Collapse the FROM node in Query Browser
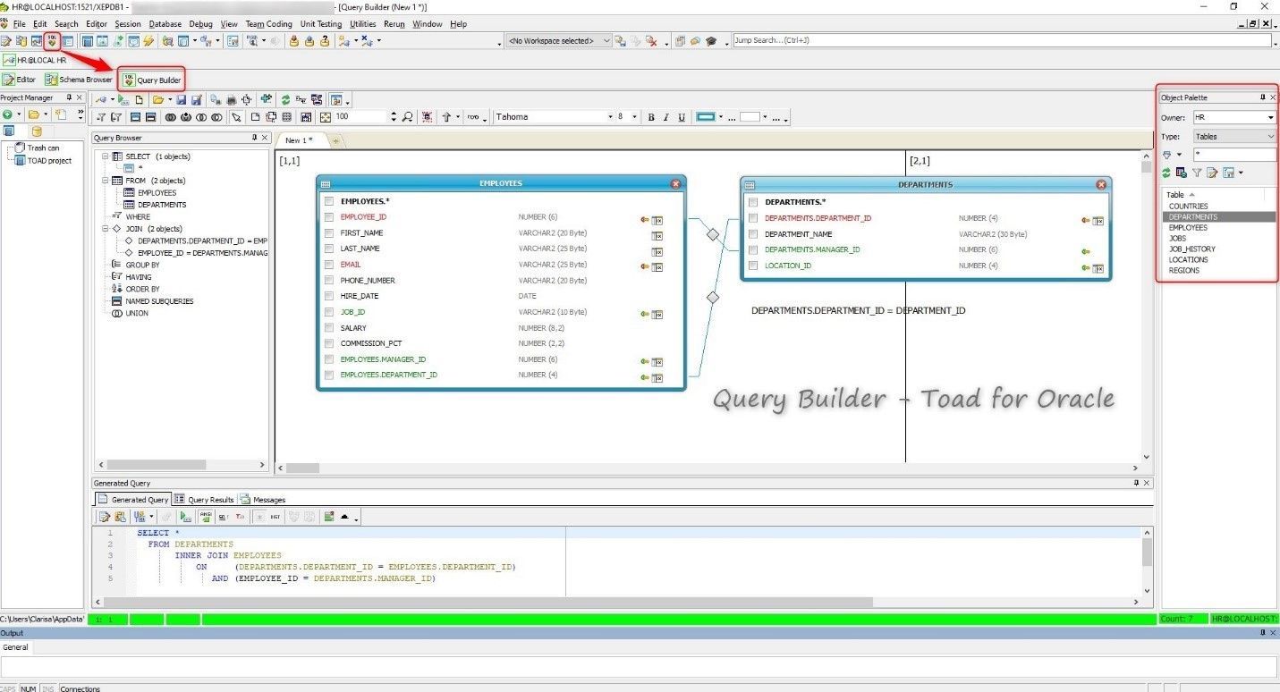Image resolution: width=1280 pixels, height=692 pixels. tap(105, 181)
